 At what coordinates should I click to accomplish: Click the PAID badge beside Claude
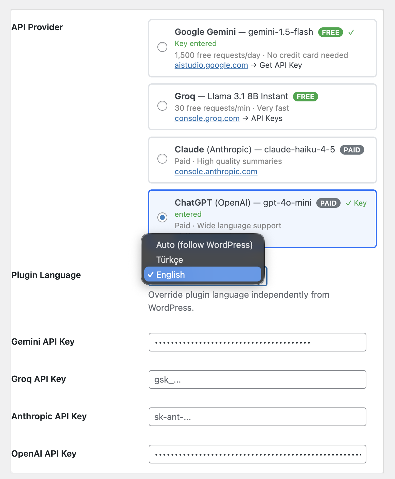pyautogui.click(x=352, y=150)
